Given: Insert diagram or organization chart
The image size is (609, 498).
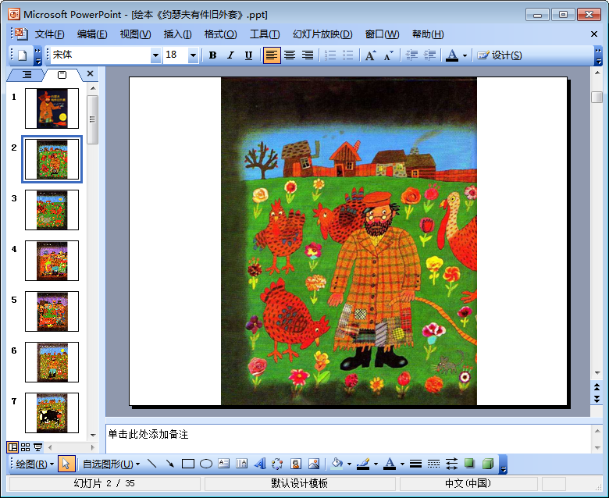Looking at the screenshot, I should pos(277,464).
